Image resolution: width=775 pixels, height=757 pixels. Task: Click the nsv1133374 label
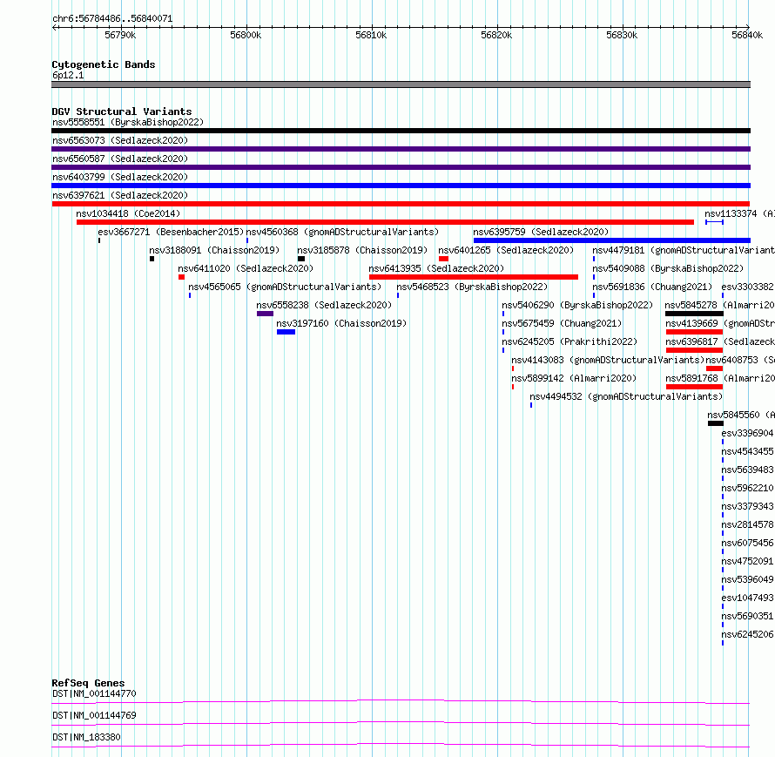[739, 213]
